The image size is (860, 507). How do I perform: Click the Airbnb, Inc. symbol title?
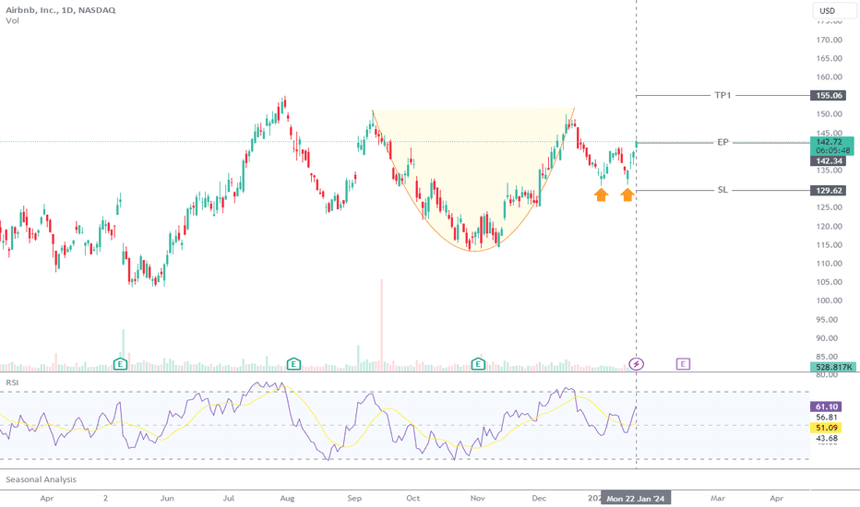(x=60, y=10)
